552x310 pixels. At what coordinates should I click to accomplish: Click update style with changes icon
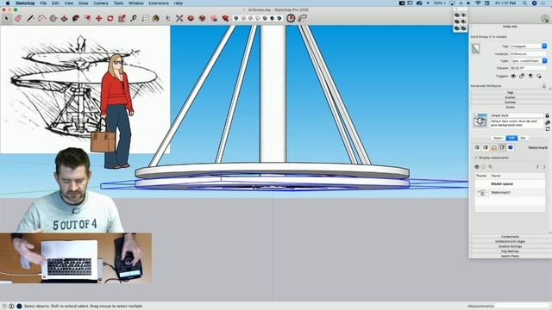[x=548, y=129]
